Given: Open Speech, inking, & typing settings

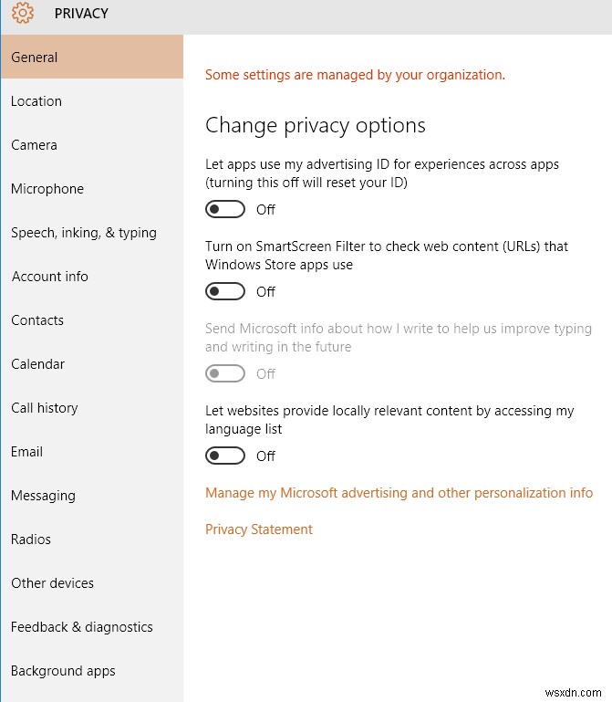Looking at the screenshot, I should point(84,233).
